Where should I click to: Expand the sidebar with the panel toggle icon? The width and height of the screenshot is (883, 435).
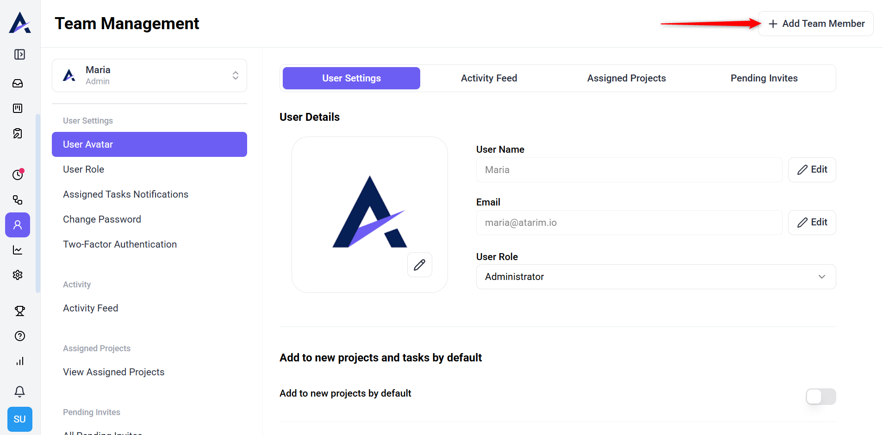(x=19, y=55)
